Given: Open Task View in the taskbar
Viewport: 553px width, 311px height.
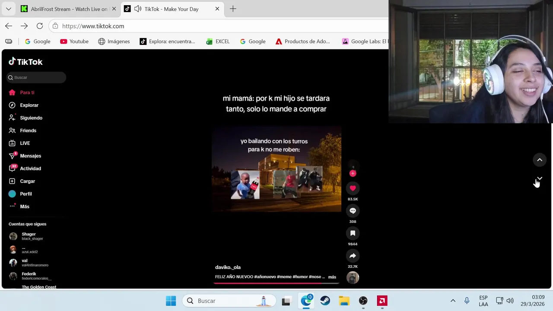Looking at the screenshot, I should 286,301.
